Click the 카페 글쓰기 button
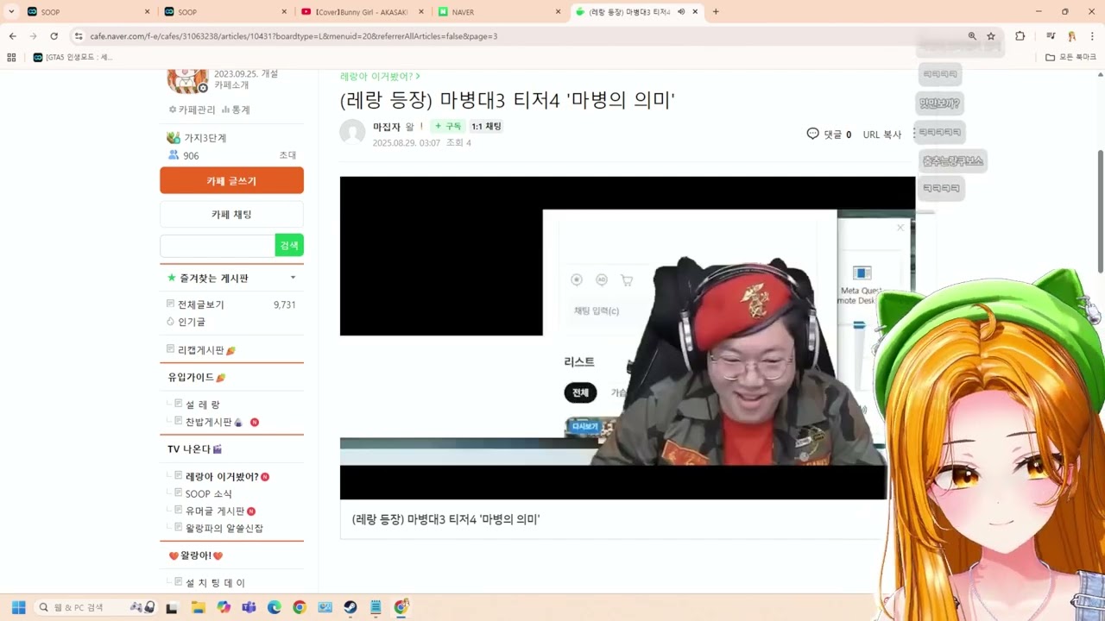 (231, 181)
